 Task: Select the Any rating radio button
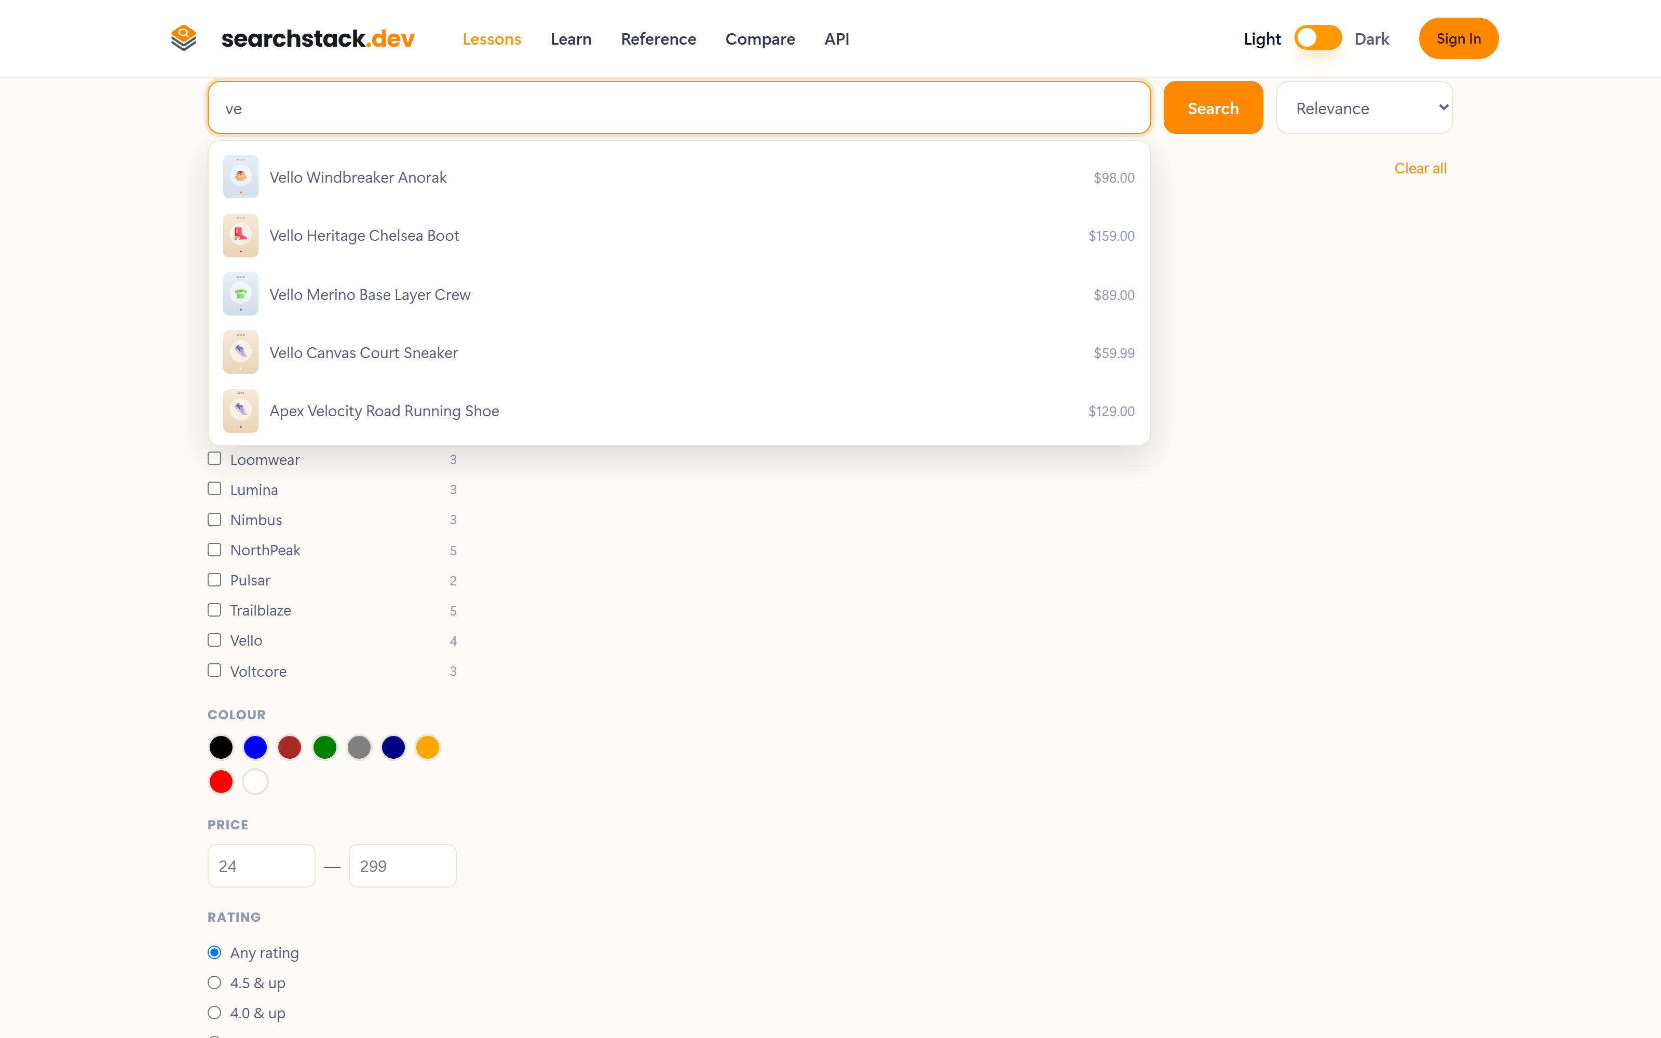pos(214,952)
